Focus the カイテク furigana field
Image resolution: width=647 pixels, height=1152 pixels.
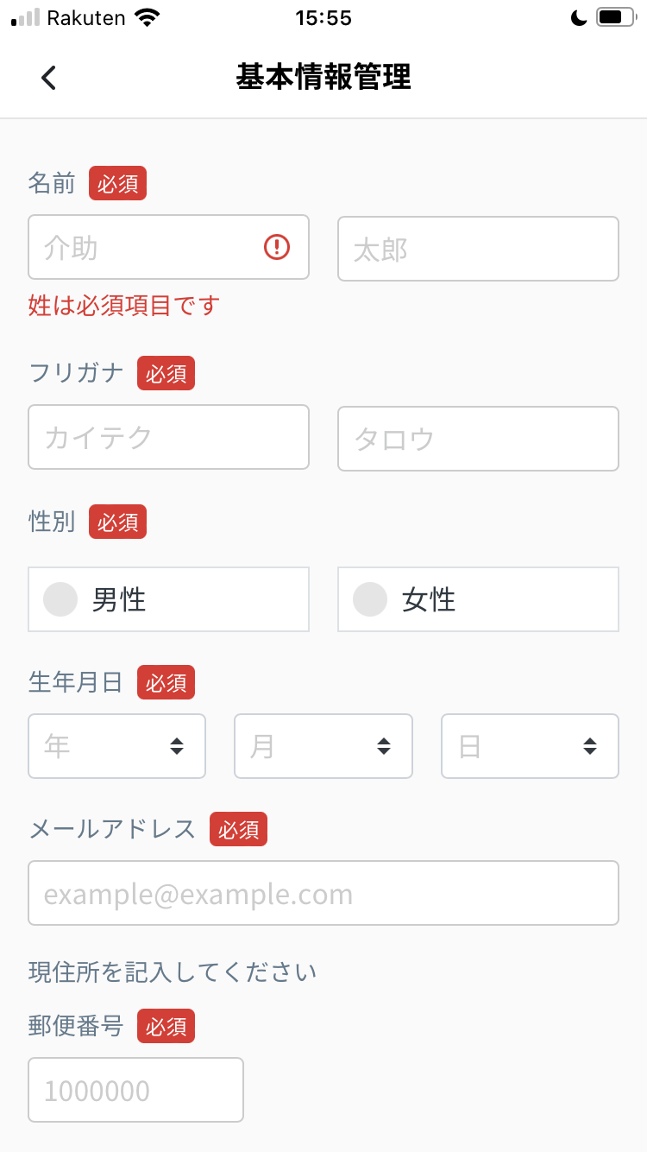click(168, 437)
